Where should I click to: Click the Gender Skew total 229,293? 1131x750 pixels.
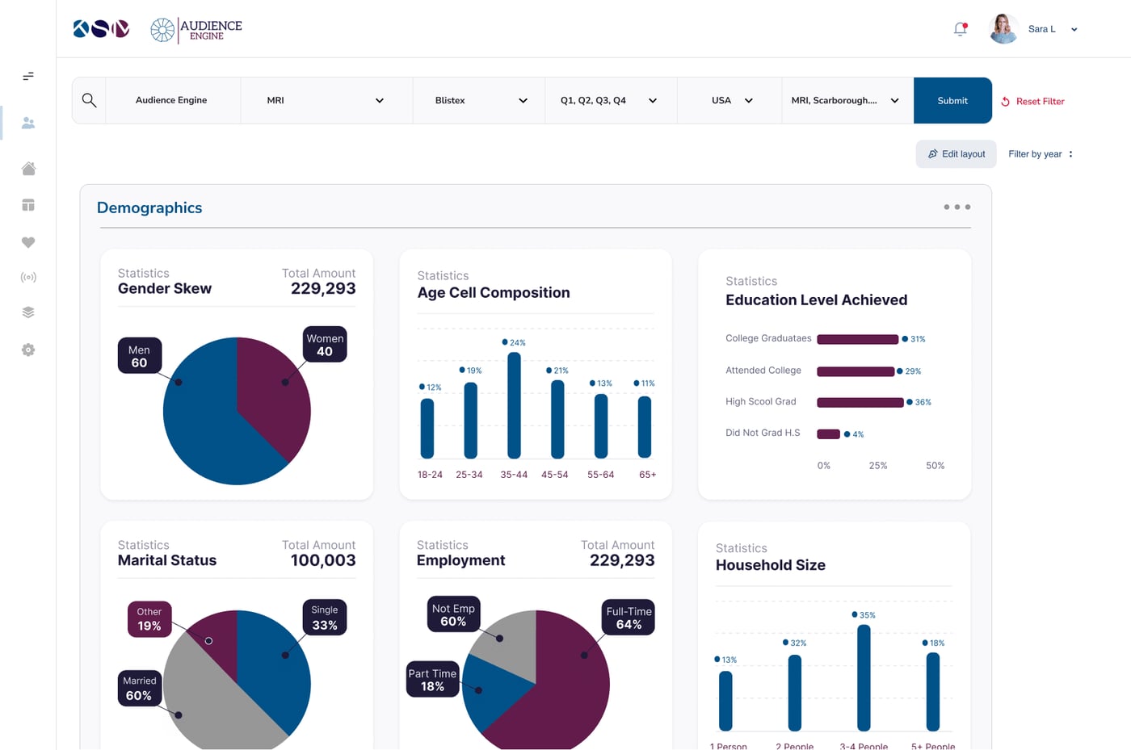point(323,288)
